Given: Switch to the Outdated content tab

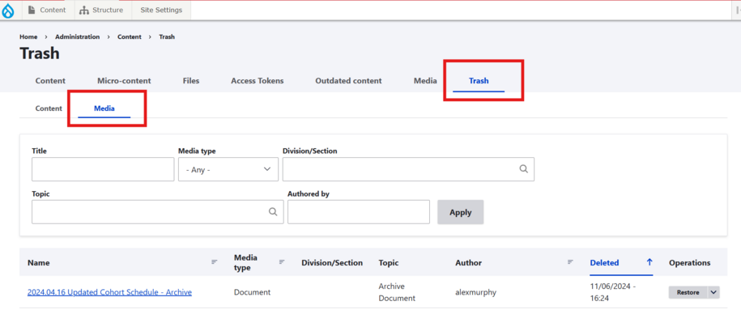Looking at the screenshot, I should point(348,81).
